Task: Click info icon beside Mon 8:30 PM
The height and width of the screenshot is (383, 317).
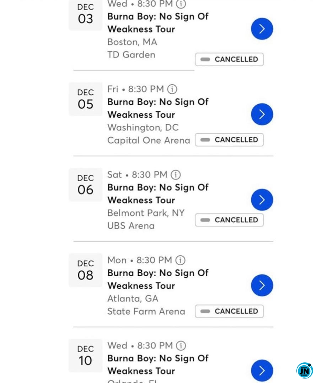Action: [181, 260]
